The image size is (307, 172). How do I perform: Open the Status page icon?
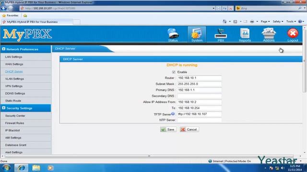tap(173, 35)
